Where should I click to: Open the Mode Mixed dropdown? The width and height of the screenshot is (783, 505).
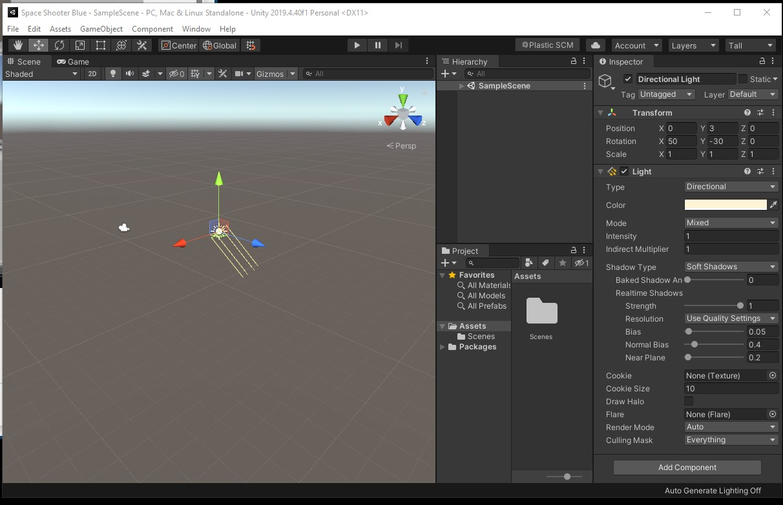tap(731, 223)
